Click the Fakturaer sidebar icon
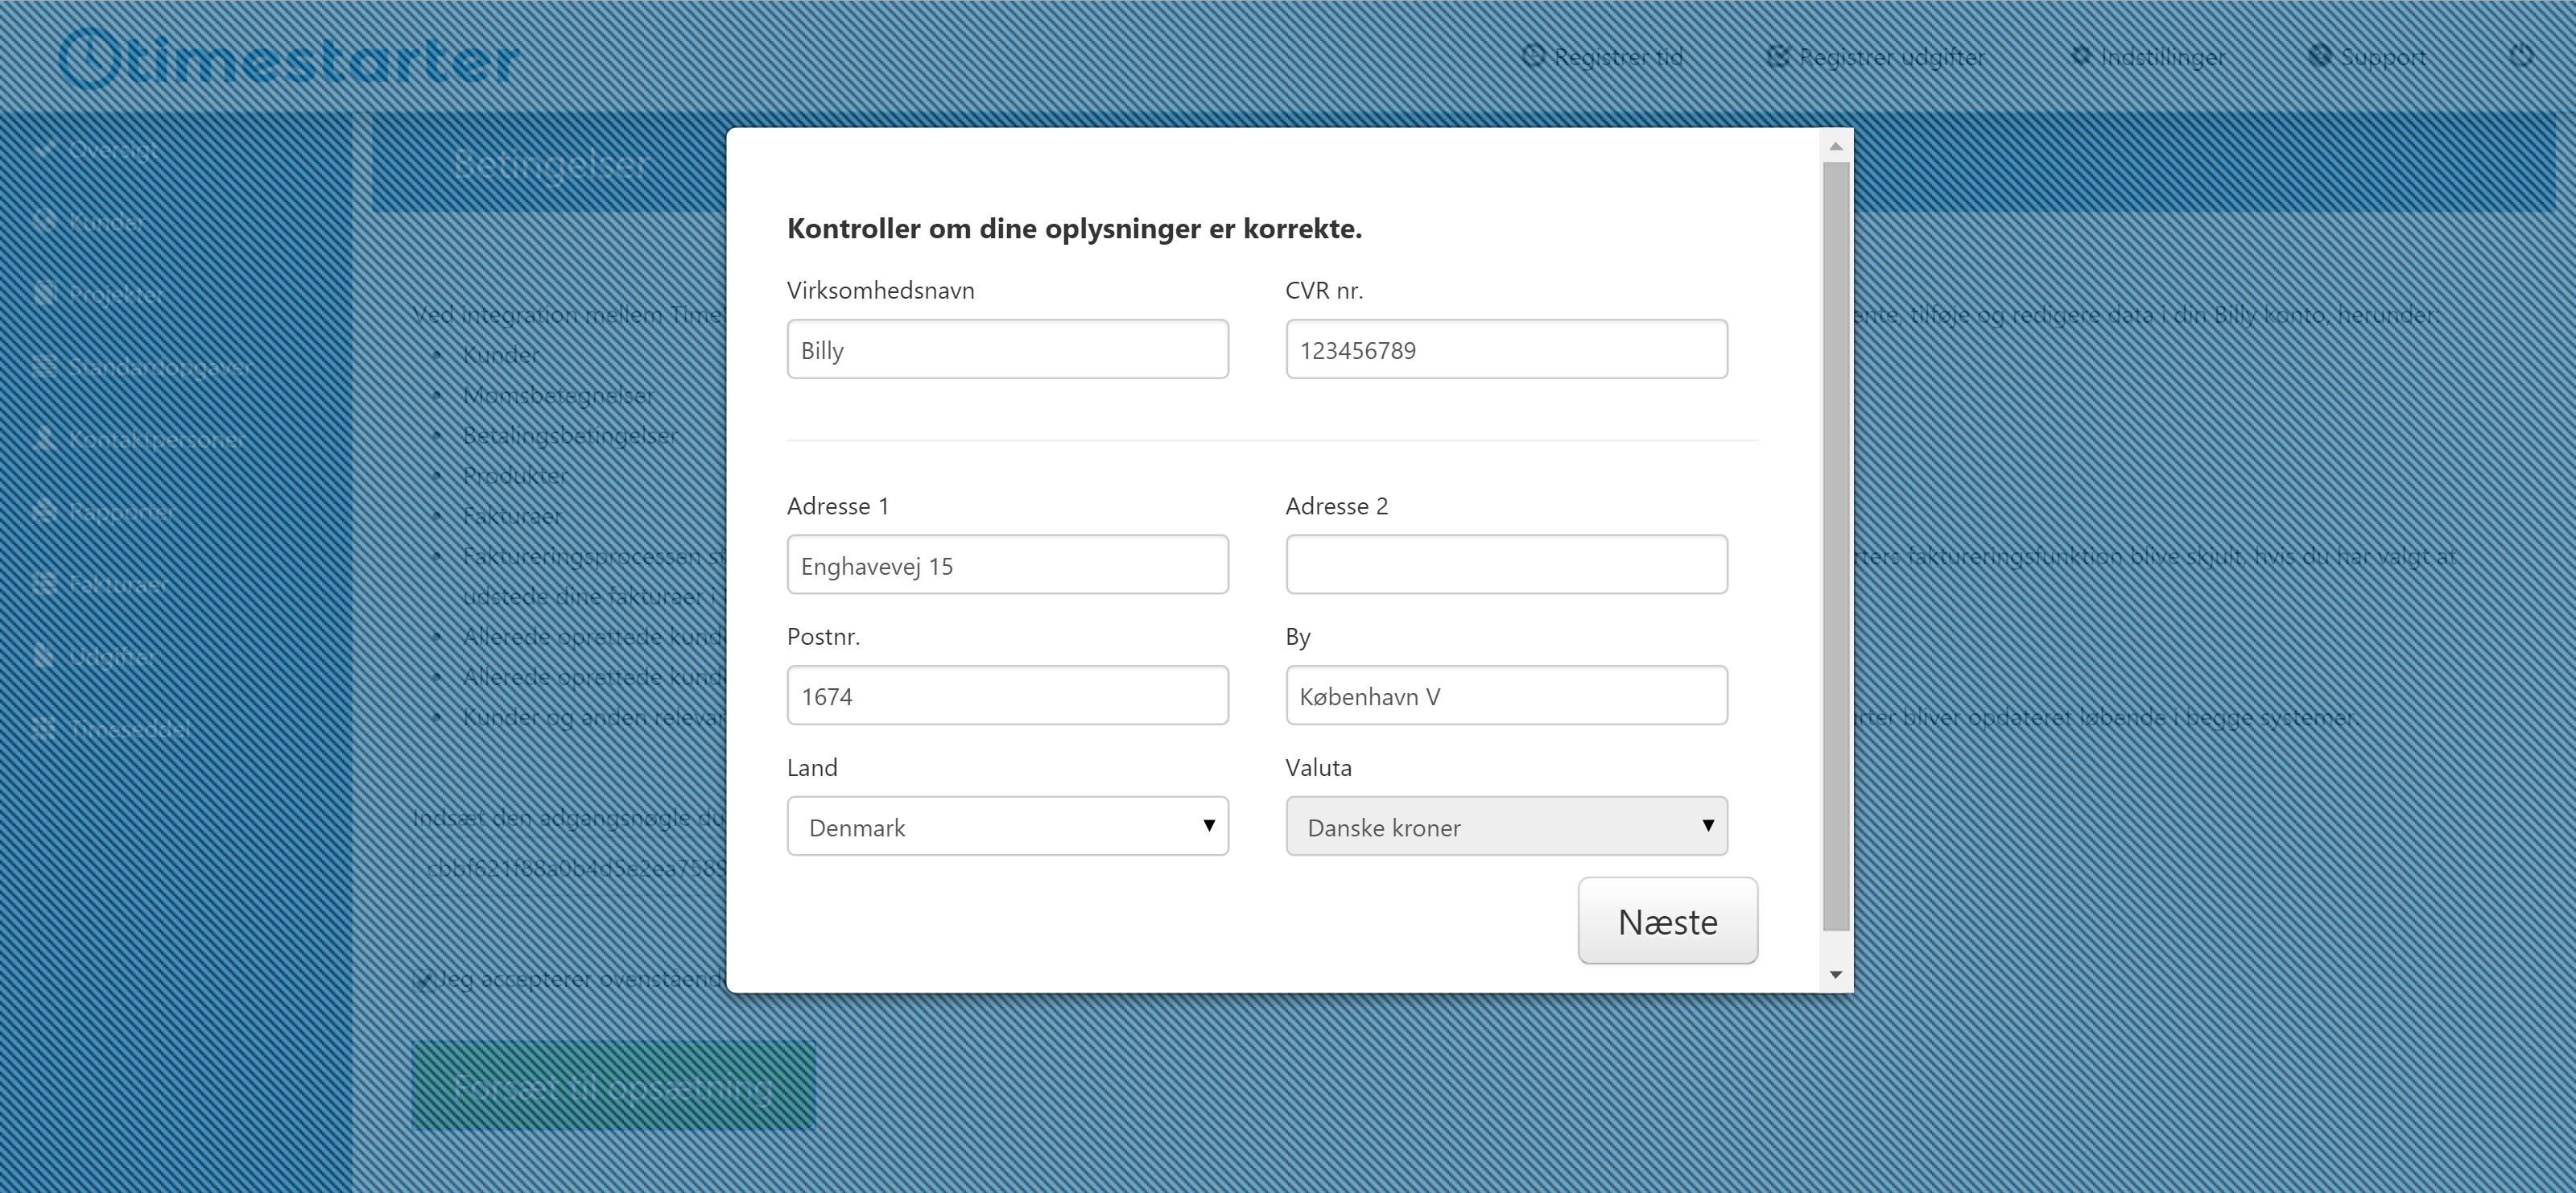The width and height of the screenshot is (2576, 1193). (44, 584)
